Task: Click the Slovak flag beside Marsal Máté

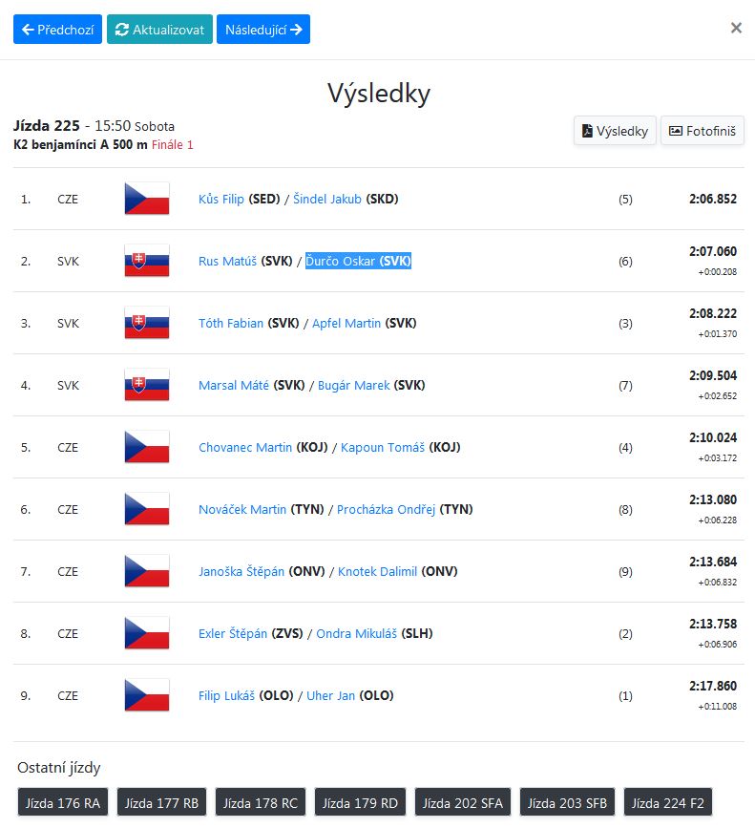Action: 147,385
